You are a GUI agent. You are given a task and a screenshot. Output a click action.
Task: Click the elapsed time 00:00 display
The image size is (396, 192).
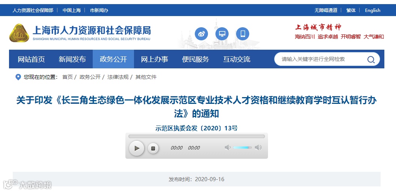[x=176, y=148]
